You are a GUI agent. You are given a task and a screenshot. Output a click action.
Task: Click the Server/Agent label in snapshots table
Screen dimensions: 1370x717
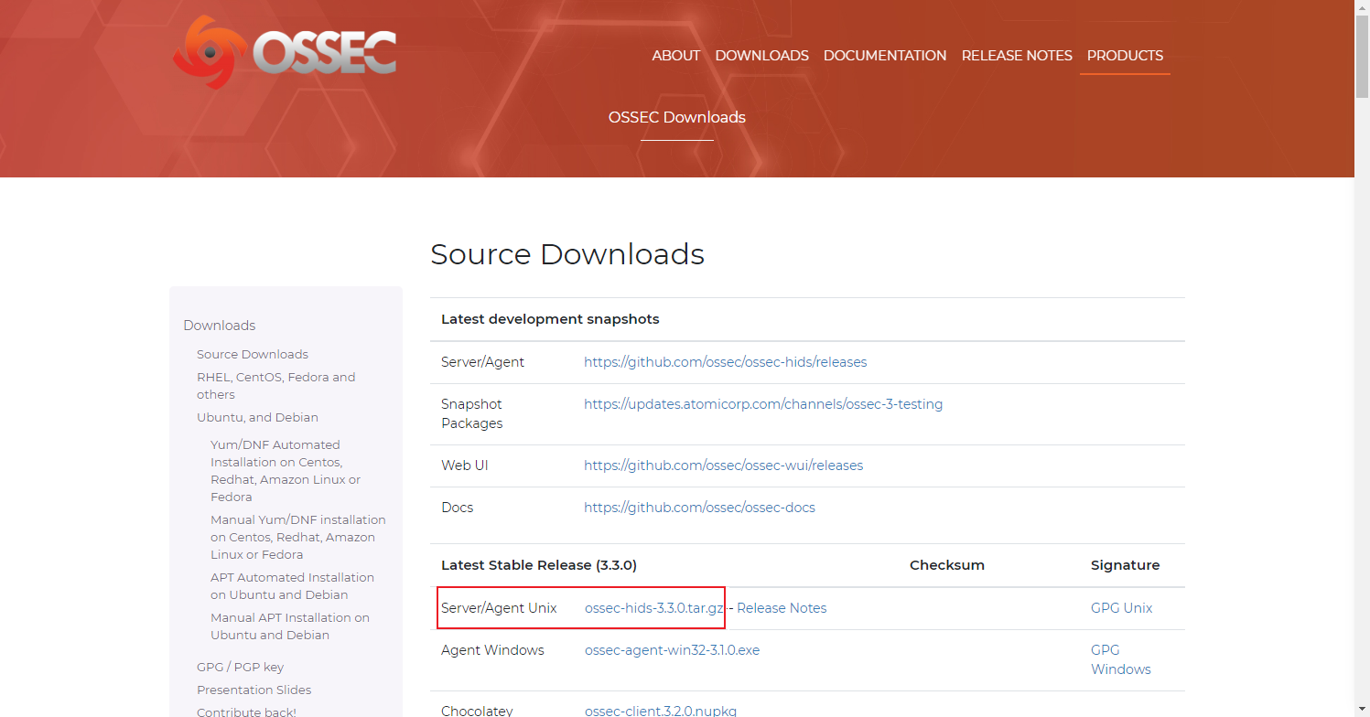482,362
